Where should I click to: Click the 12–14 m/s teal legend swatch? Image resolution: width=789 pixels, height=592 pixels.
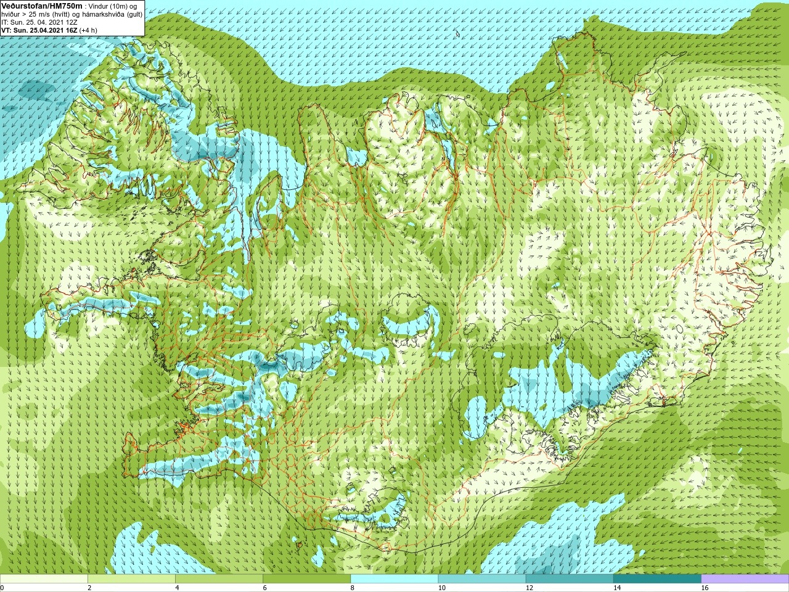[x=570, y=579]
